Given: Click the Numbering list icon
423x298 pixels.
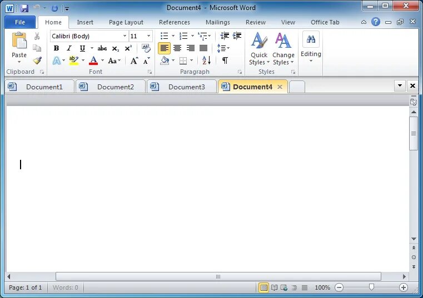Looking at the screenshot, I should click(183, 36).
